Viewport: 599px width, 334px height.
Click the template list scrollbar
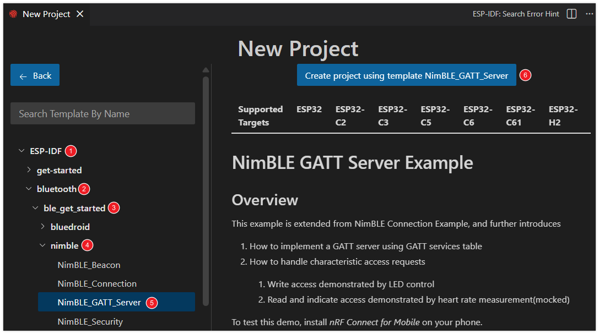coord(206,187)
